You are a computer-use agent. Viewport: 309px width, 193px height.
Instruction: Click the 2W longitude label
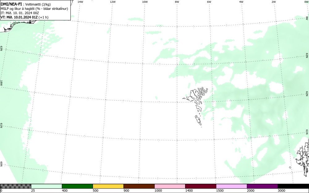coord(273,2)
